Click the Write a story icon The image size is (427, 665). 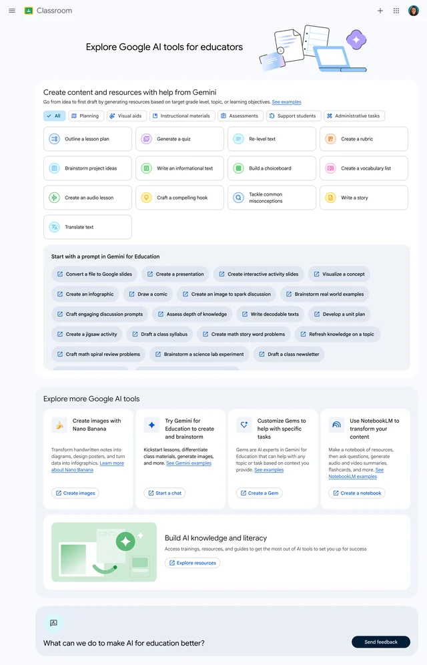click(x=330, y=198)
